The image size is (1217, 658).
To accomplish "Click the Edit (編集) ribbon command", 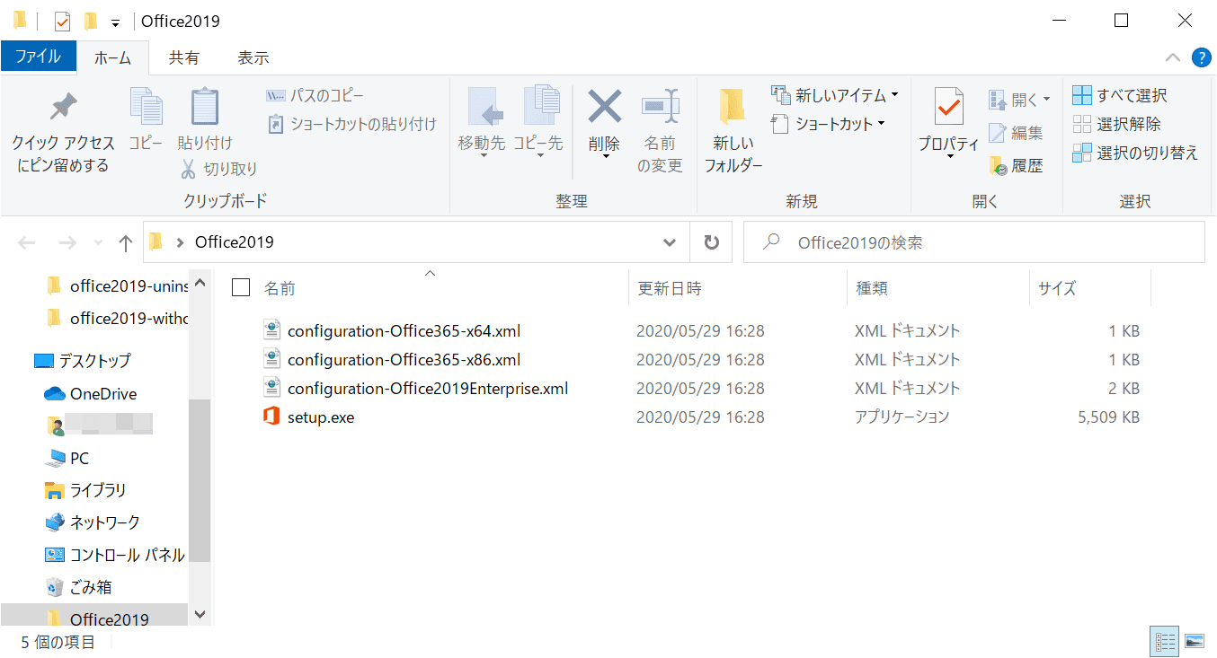I will click(x=1016, y=133).
